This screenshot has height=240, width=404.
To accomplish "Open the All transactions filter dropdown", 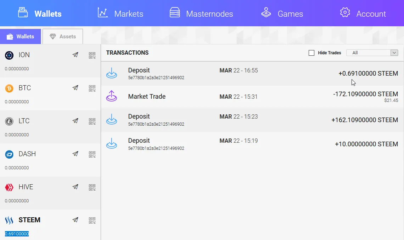I will 372,53.
